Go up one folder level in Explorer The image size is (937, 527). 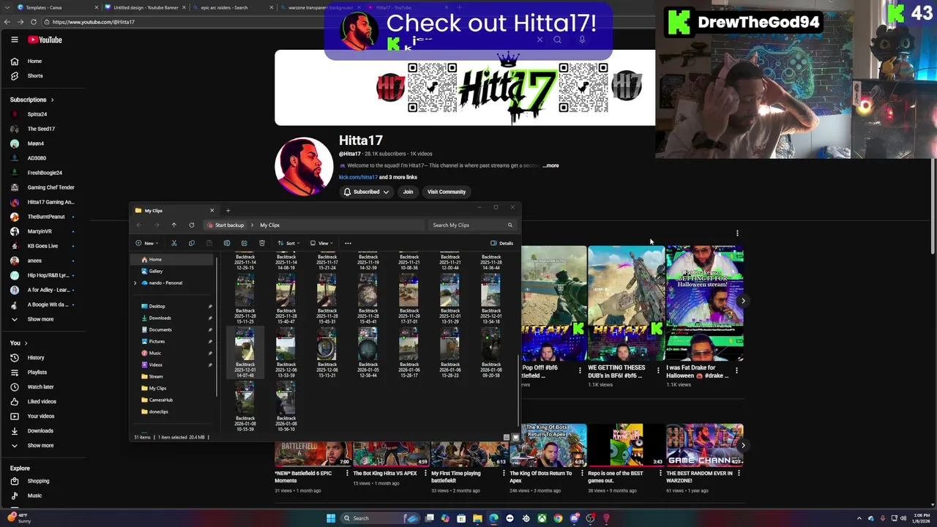tap(173, 225)
